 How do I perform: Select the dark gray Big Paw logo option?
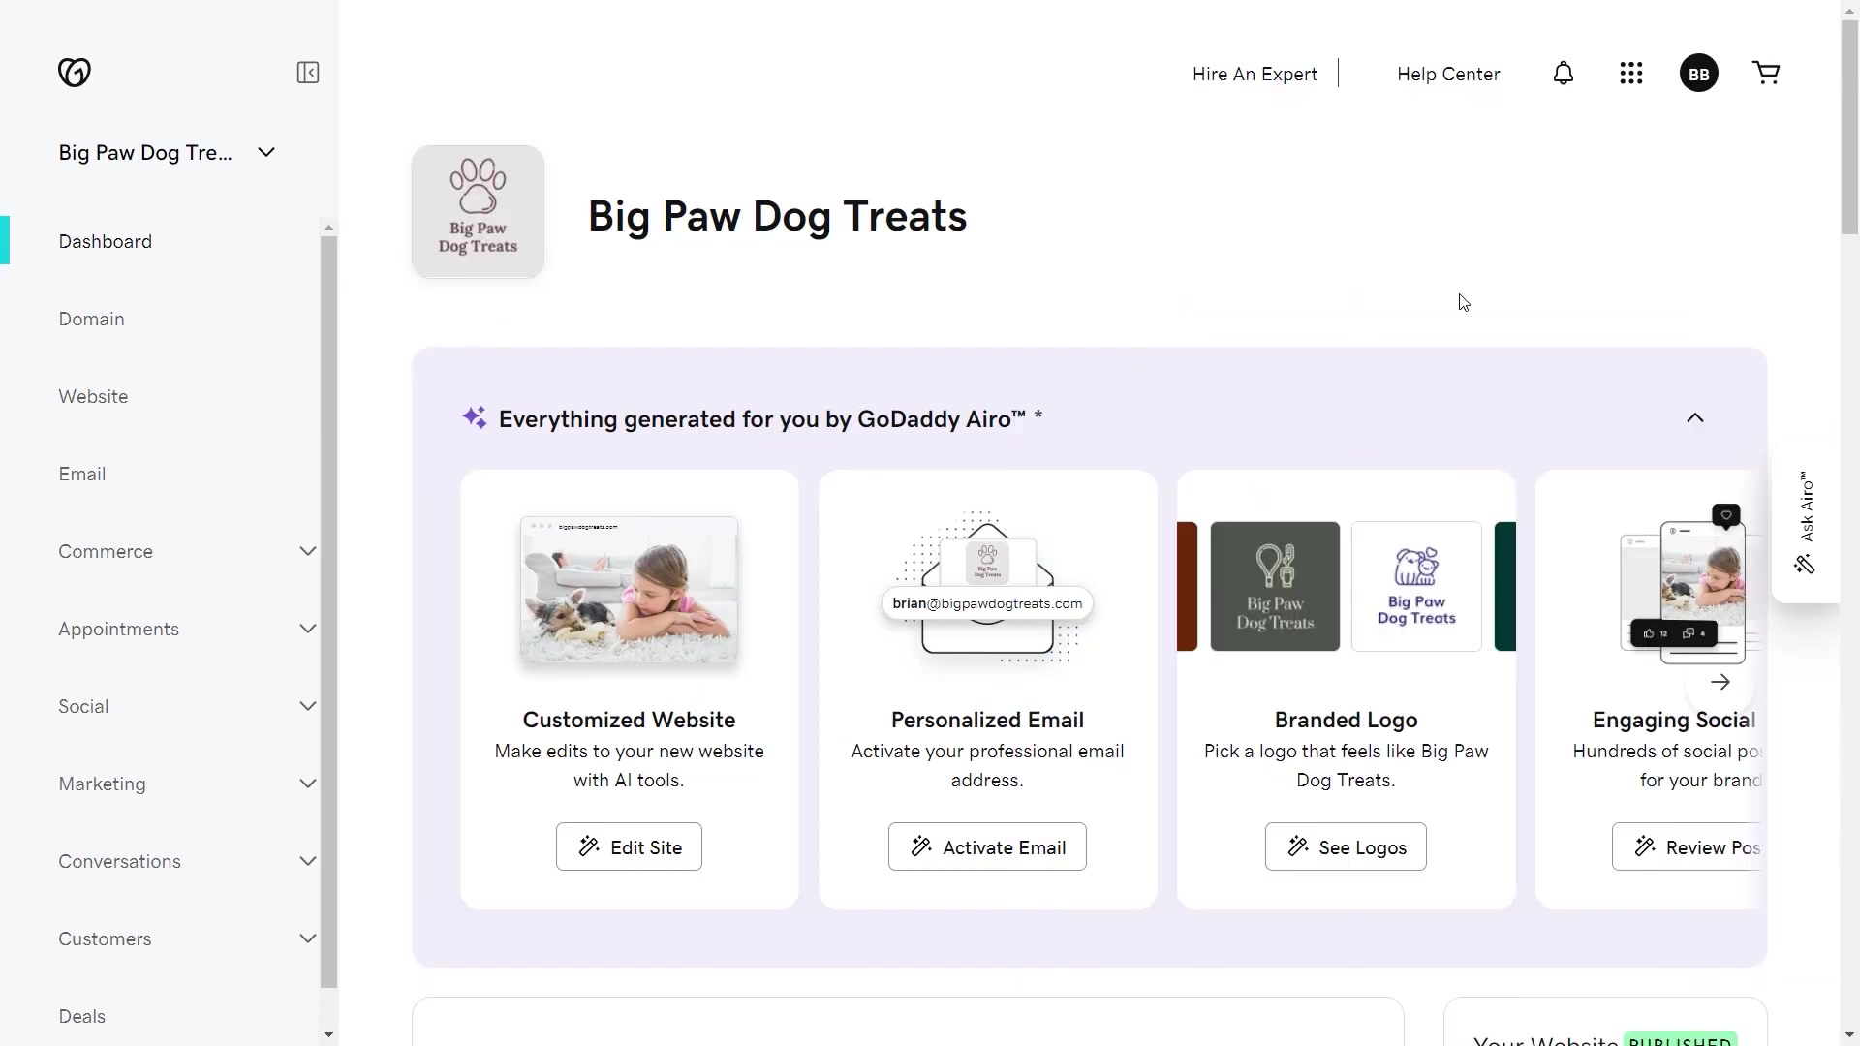coord(1275,587)
